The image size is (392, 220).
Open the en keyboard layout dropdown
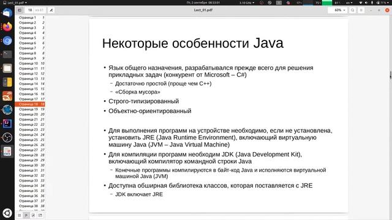tap(349, 2)
